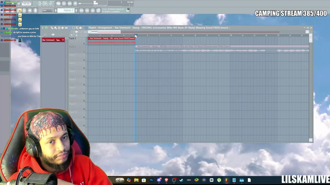Open the Playlist - Arrangement title menu
The height and width of the screenshot is (185, 330).
[100, 28]
